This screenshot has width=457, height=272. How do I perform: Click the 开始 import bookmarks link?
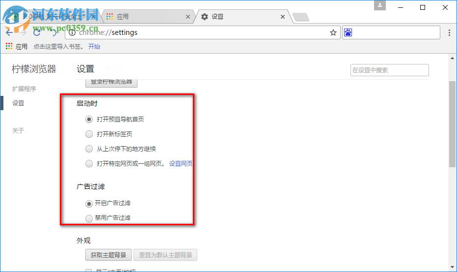[x=94, y=46]
